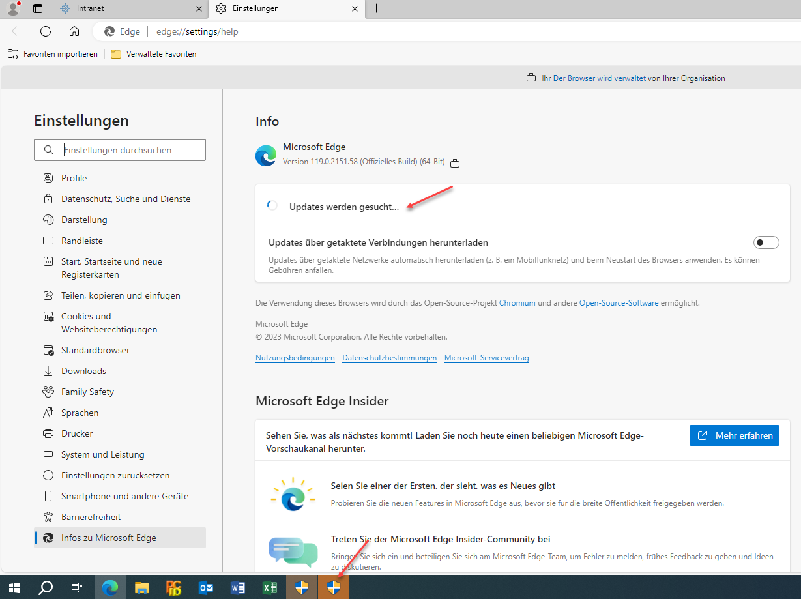Click the address bar edge://settings/help
Screen dimensions: 801x599
tap(197, 31)
